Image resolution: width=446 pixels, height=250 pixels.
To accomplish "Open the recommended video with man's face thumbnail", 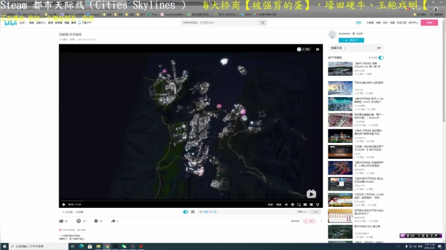I will [x=340, y=200].
